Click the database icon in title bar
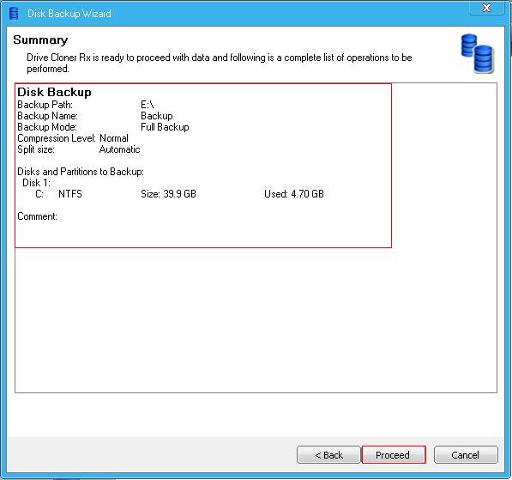 coord(14,14)
